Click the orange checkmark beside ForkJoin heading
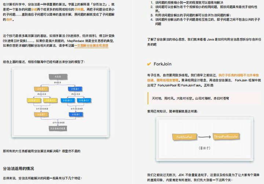Viewport: 264px width, 184px height. 149,64
